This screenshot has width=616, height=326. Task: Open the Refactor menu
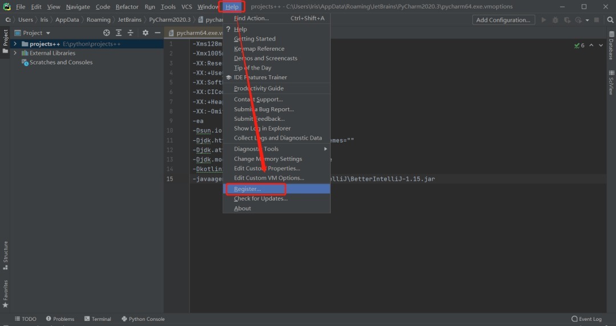point(127,7)
